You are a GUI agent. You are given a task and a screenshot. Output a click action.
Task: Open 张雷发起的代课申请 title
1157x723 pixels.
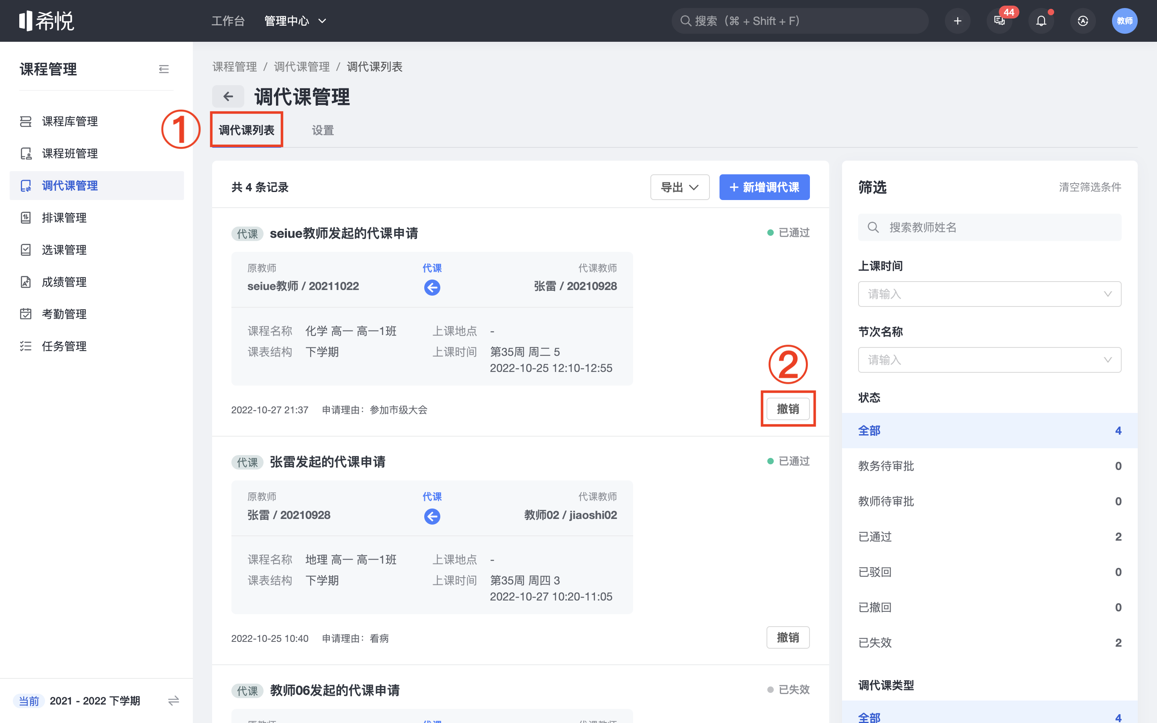[x=327, y=462]
